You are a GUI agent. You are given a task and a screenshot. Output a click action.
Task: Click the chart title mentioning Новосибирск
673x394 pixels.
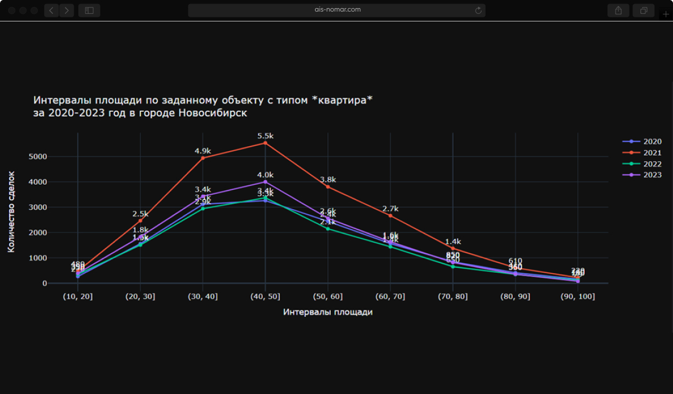point(202,107)
